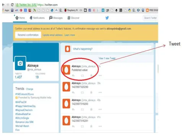The width and height of the screenshot is (182, 139).
Task: Open the Apps bookmark shortcut
Action: 6,10
